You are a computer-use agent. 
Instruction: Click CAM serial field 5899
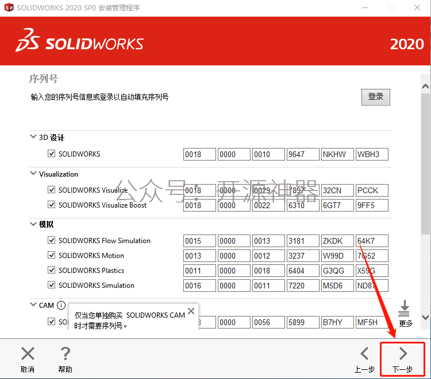303,322
